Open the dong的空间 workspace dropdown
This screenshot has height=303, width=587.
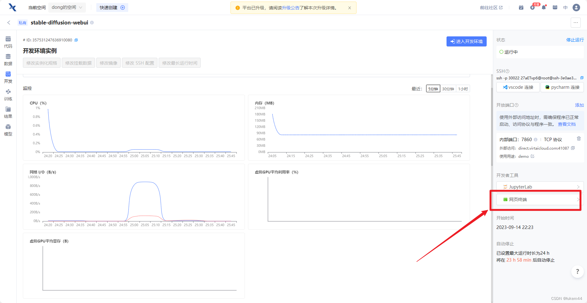coord(67,8)
